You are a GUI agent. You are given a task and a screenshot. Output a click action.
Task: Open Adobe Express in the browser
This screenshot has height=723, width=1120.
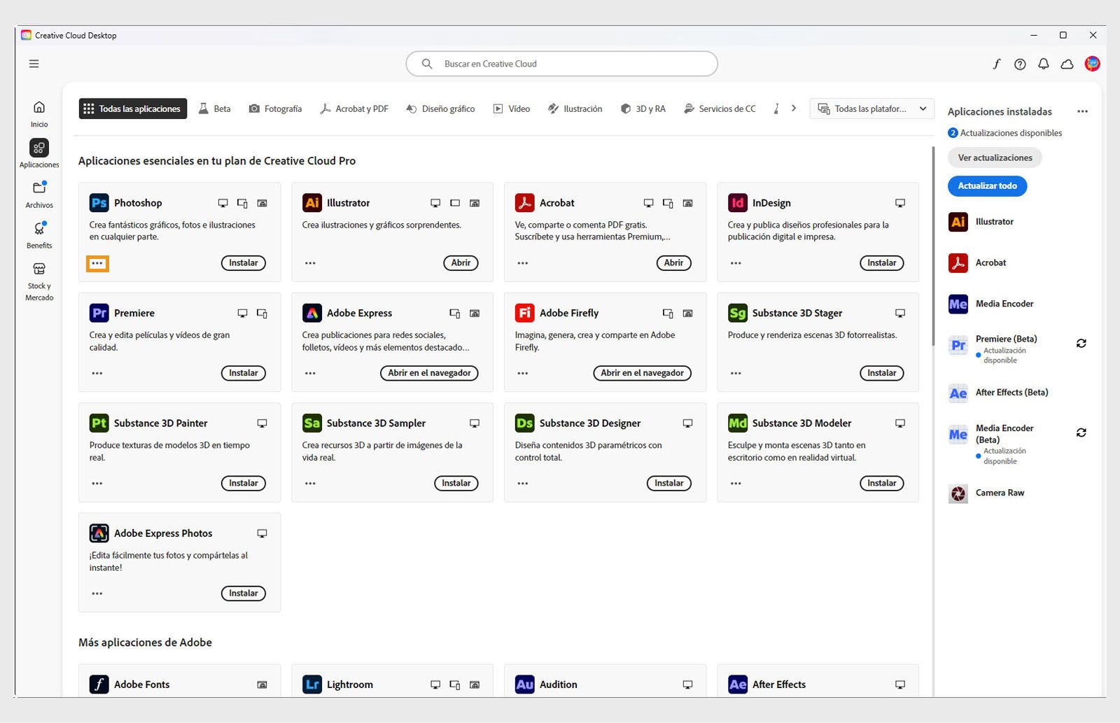tap(430, 373)
